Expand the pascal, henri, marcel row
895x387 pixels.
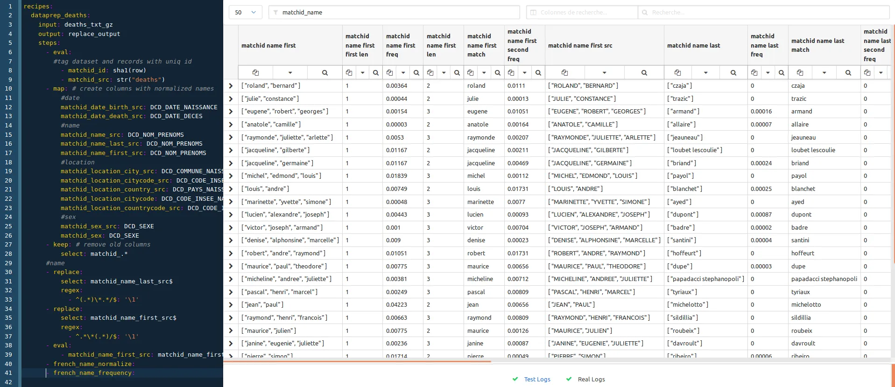[x=231, y=292]
